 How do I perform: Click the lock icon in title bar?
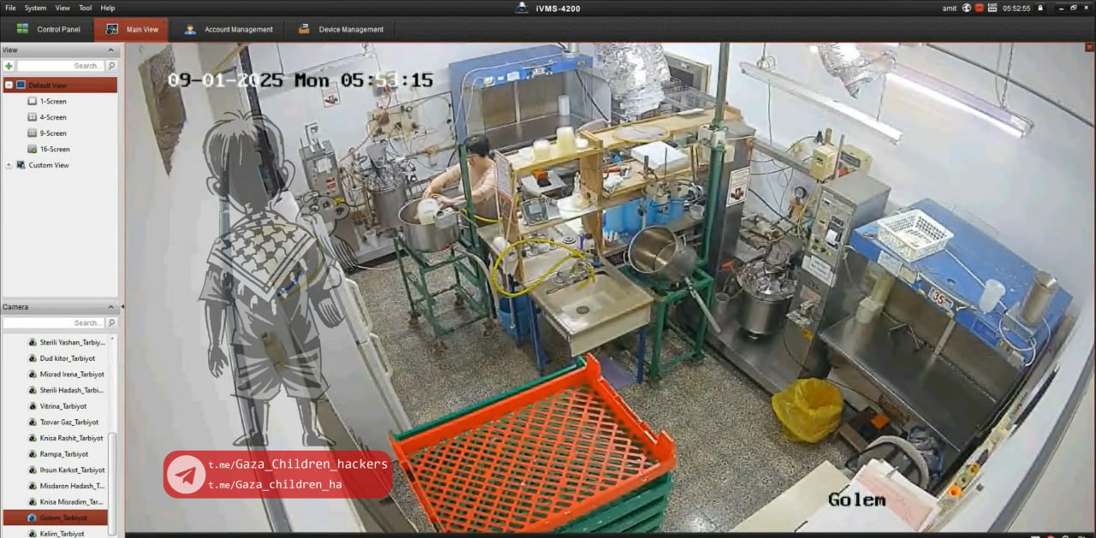(x=1040, y=8)
